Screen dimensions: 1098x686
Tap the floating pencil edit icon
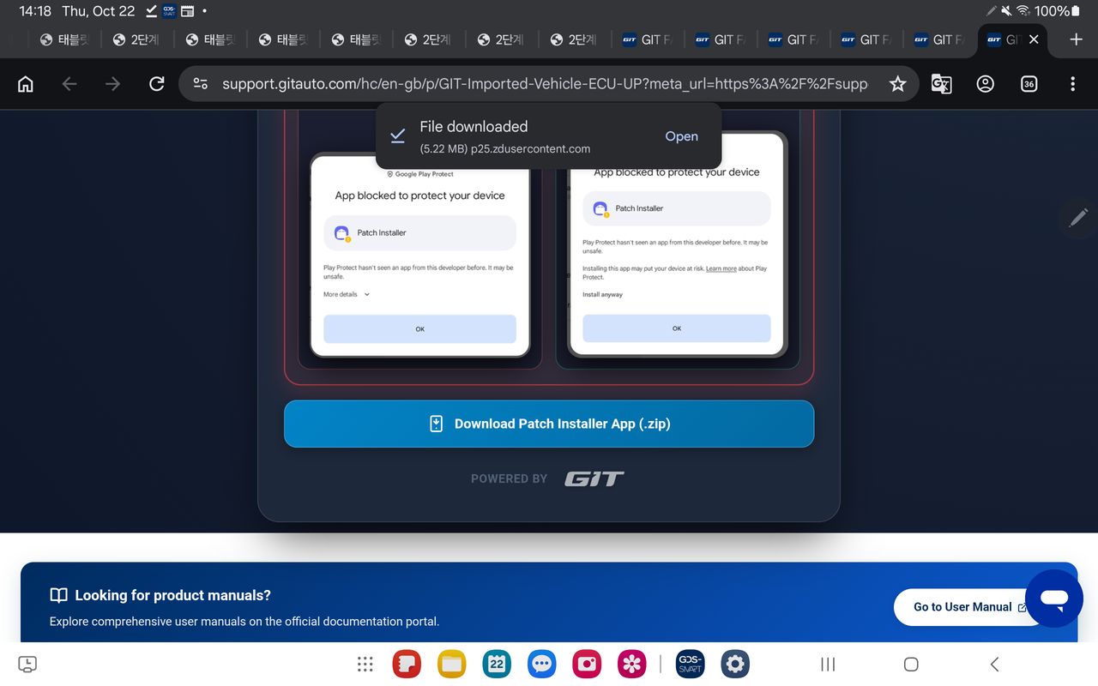point(1078,217)
